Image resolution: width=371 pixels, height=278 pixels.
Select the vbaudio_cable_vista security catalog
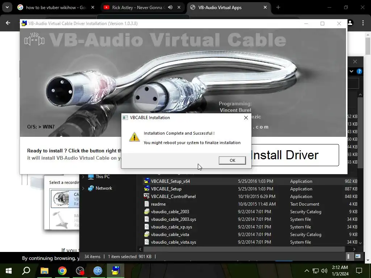(x=250, y=235)
